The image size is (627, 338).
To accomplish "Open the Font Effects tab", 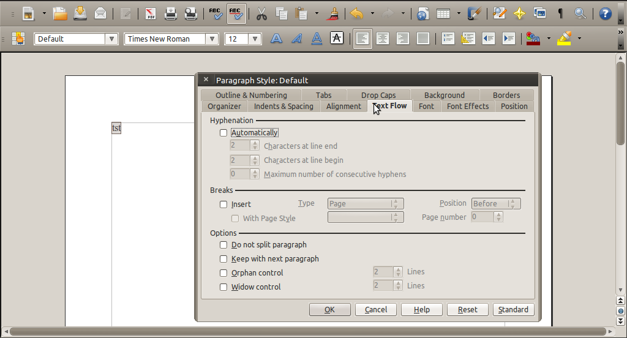I will coord(468,107).
